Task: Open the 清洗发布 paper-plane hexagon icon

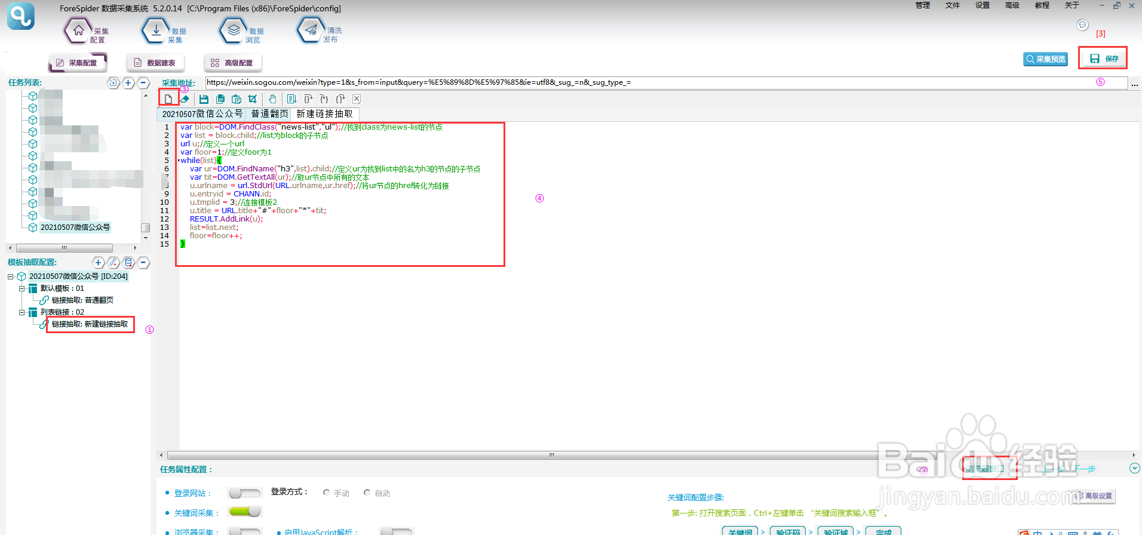Action: pyautogui.click(x=311, y=31)
